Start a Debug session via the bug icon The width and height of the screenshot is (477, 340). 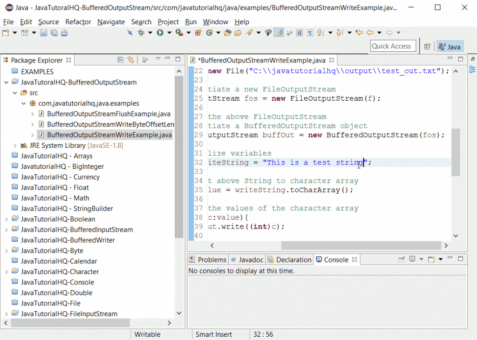point(141,33)
